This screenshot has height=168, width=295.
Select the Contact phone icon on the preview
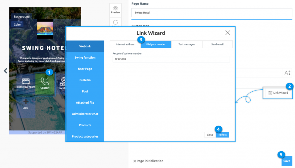[45, 81]
